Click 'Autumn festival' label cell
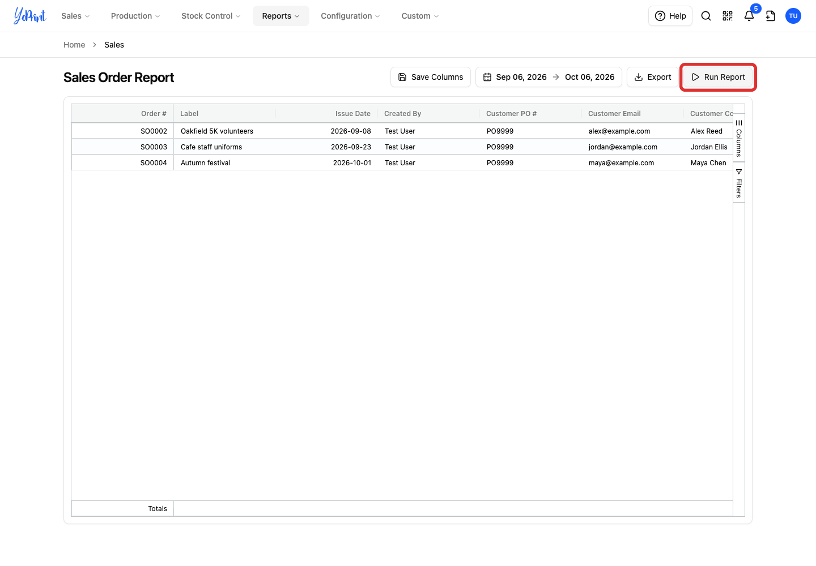The image size is (816, 566). coord(224,162)
